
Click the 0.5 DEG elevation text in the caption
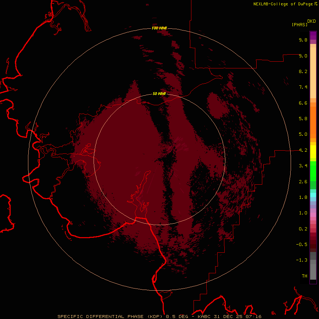(177, 317)
